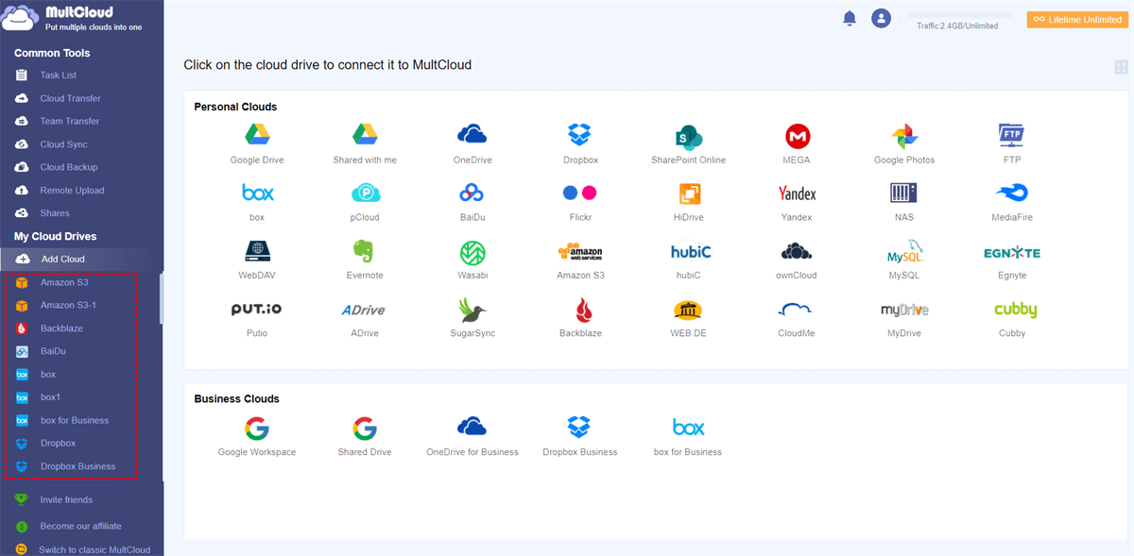Screen dimensions: 1134x556
Task: Open the user account avatar
Action: coord(882,18)
